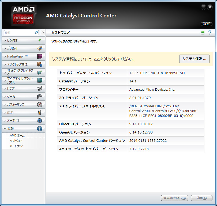The width and height of the screenshot is (217, 206).
Task: Click the gamepad icon beside ゲーム
Action: (39, 97)
